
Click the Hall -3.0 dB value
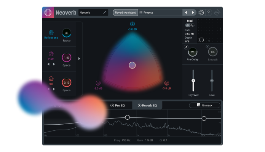[167, 89]
